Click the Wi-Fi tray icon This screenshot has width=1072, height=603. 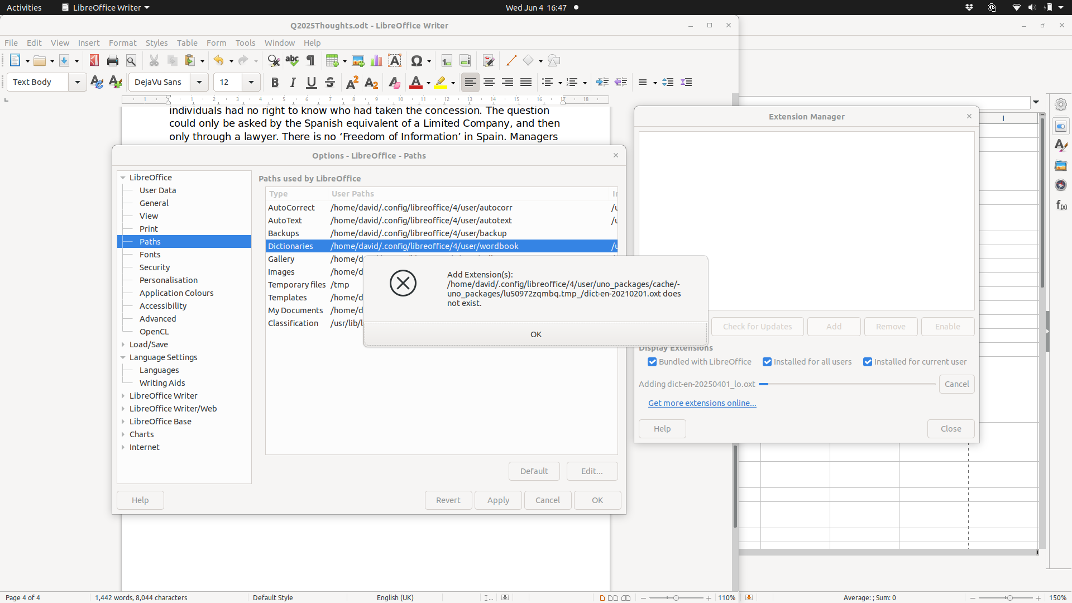(x=1017, y=7)
